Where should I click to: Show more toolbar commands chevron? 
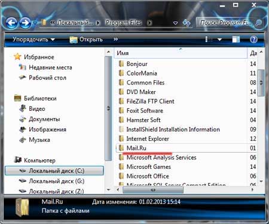click(x=115, y=40)
